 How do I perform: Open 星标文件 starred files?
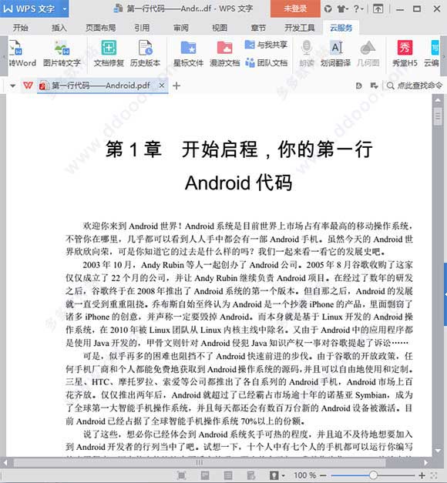pos(188,54)
